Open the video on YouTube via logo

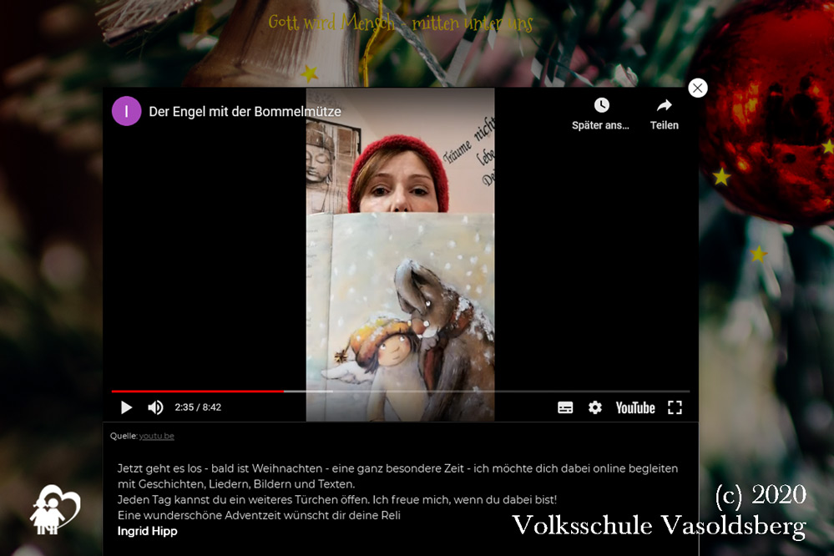[x=635, y=408]
